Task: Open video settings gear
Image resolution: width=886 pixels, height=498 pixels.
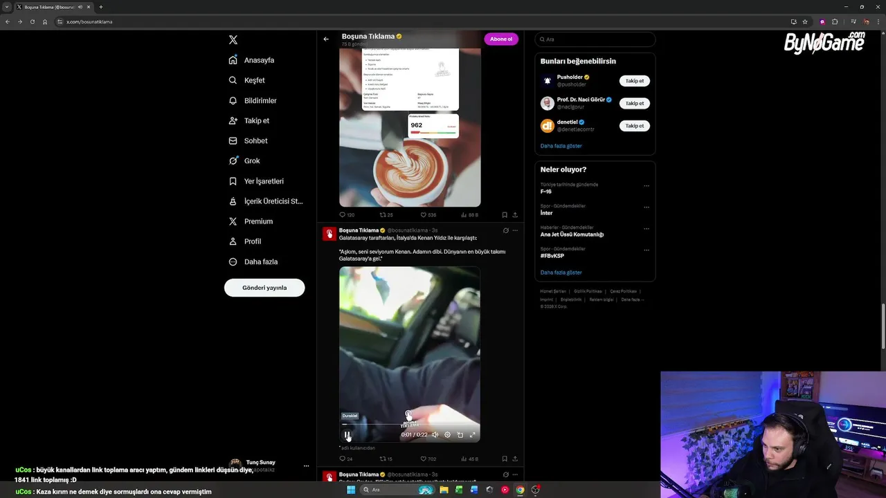Action: click(447, 435)
